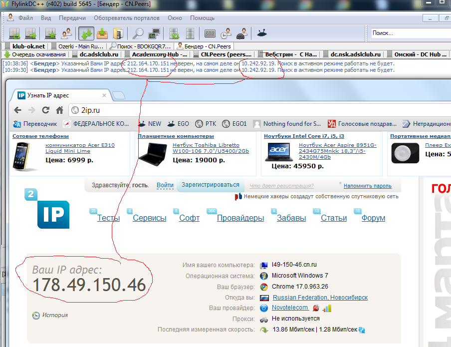The width and height of the screenshot is (451, 347).
Task: Click the FlylinkDC Поиск… search field
Action: [x=411, y=33]
